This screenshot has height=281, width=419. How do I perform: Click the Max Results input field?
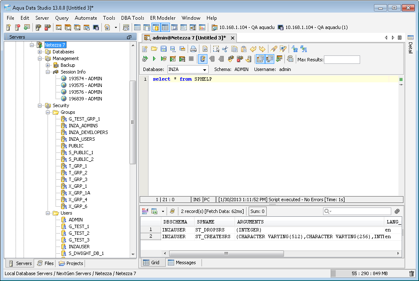(342, 60)
